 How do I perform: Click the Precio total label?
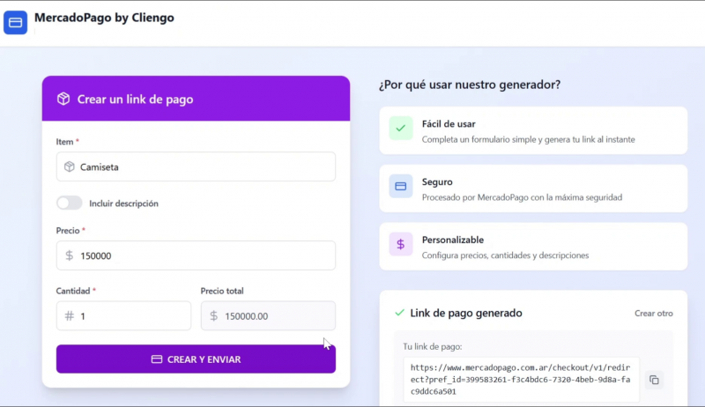coord(222,291)
